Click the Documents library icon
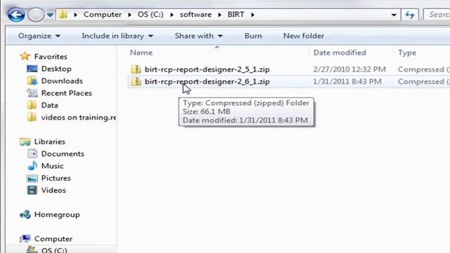Image resolution: width=450 pixels, height=253 pixels. click(x=32, y=153)
